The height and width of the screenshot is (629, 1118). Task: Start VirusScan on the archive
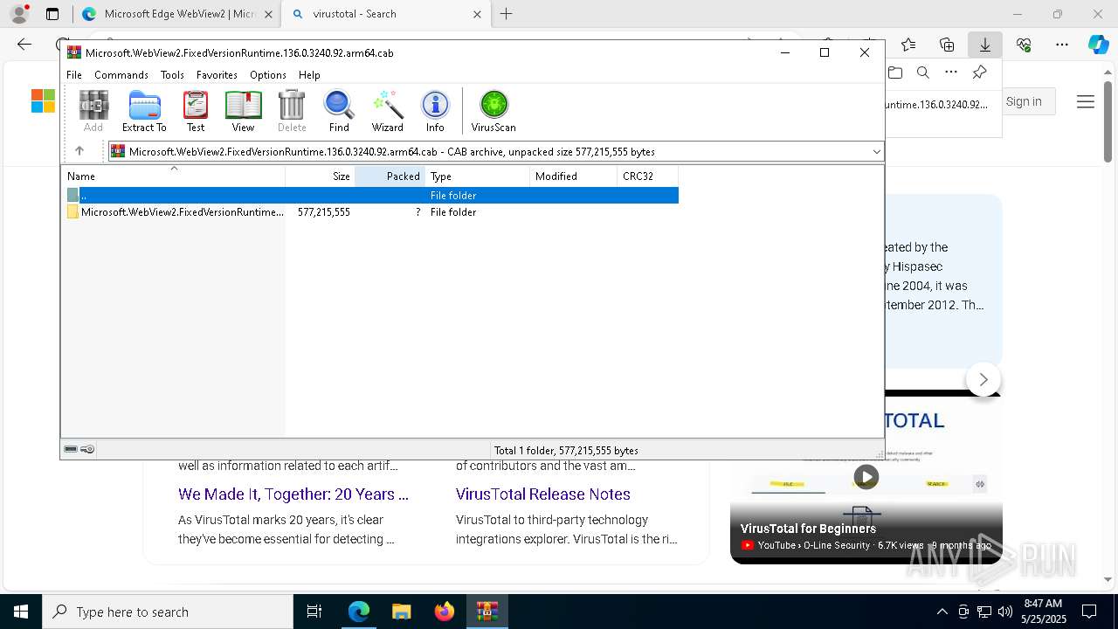pos(493,111)
